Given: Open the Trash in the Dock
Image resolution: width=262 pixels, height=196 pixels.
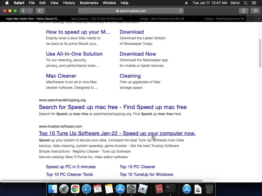Looking at the screenshot, I should coord(209,189).
